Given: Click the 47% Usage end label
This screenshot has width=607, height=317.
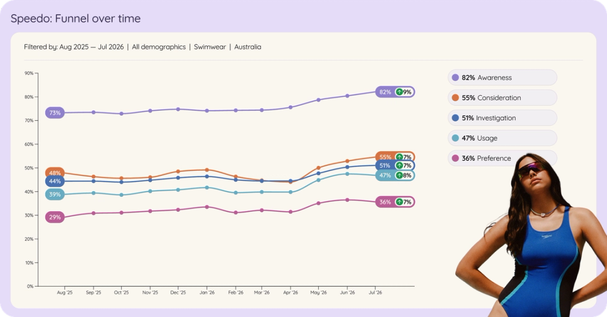Looking at the screenshot, I should [395, 175].
